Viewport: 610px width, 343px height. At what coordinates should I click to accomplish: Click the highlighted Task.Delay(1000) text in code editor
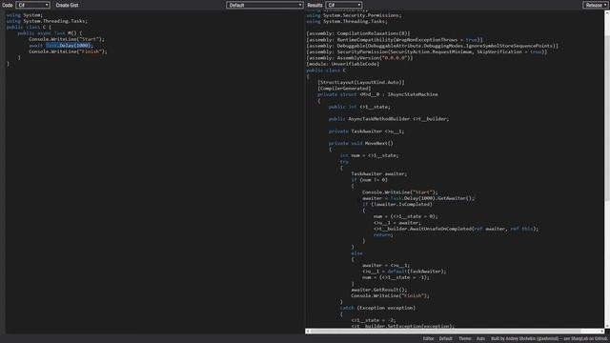[68, 46]
